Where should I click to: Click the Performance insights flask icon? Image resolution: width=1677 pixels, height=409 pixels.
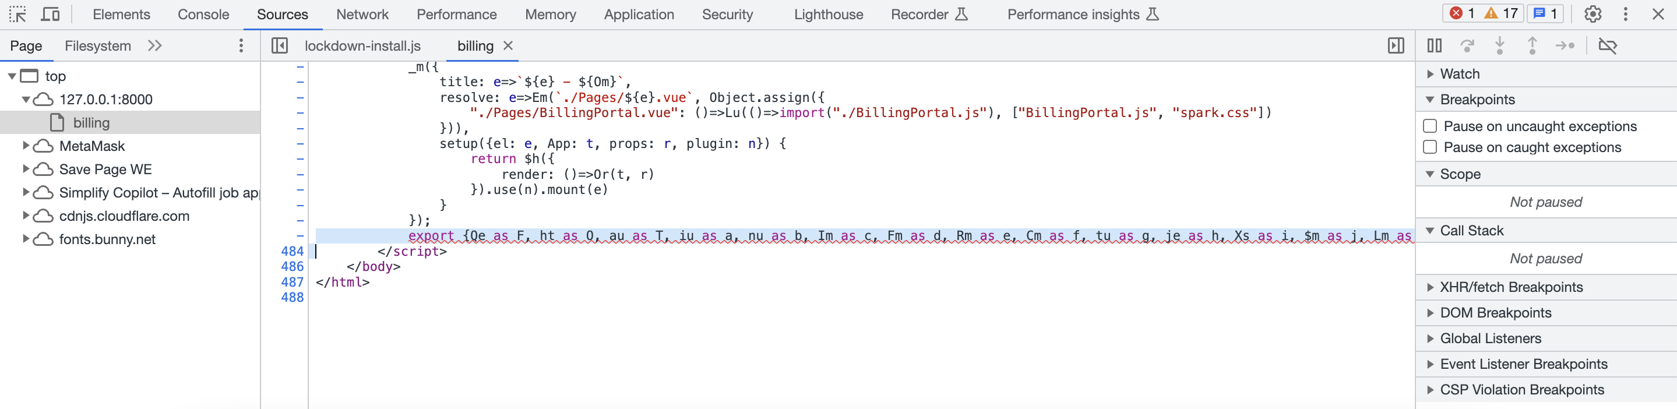pos(1153,15)
